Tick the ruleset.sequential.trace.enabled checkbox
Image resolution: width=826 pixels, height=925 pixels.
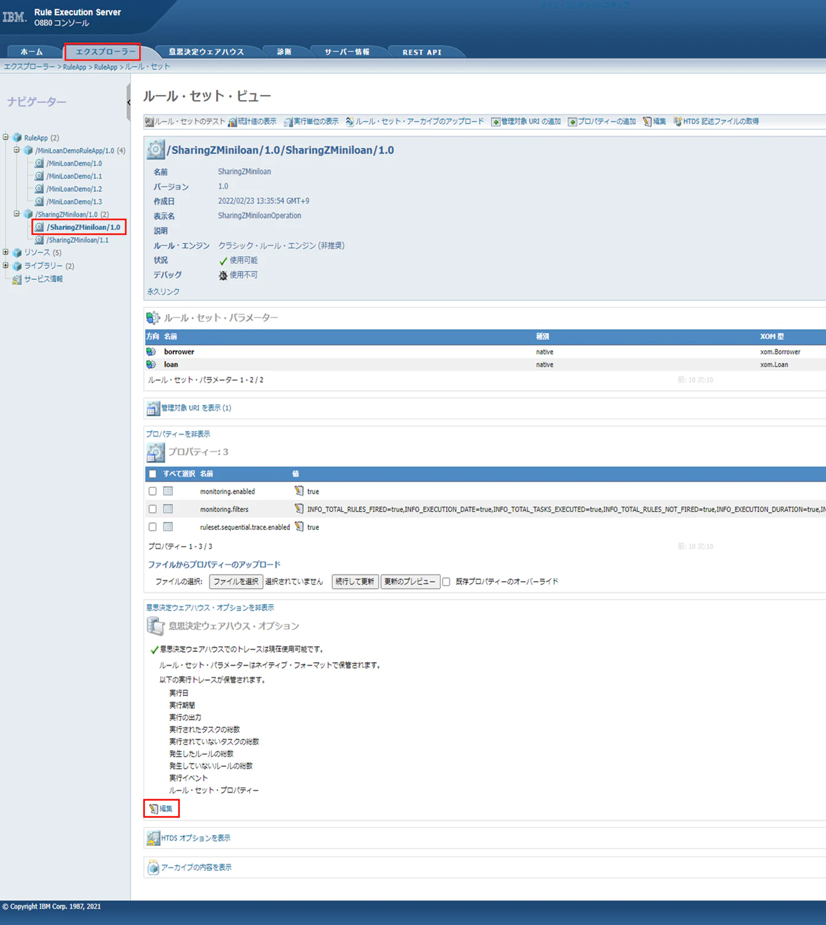click(153, 527)
